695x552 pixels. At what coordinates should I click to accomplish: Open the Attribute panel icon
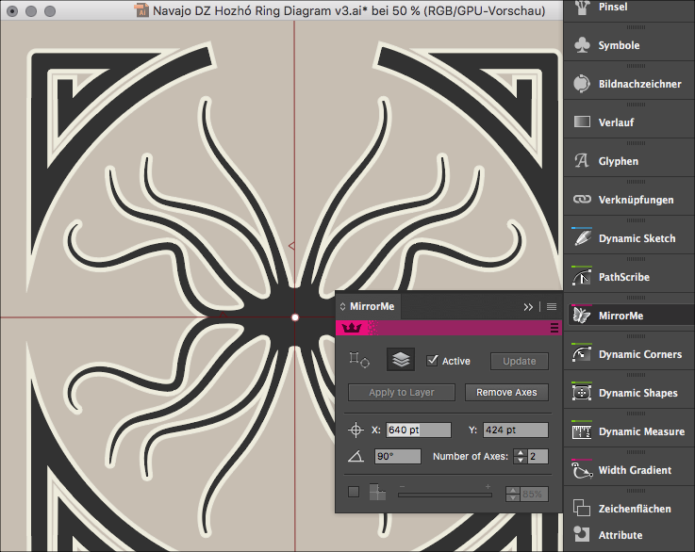pos(582,534)
